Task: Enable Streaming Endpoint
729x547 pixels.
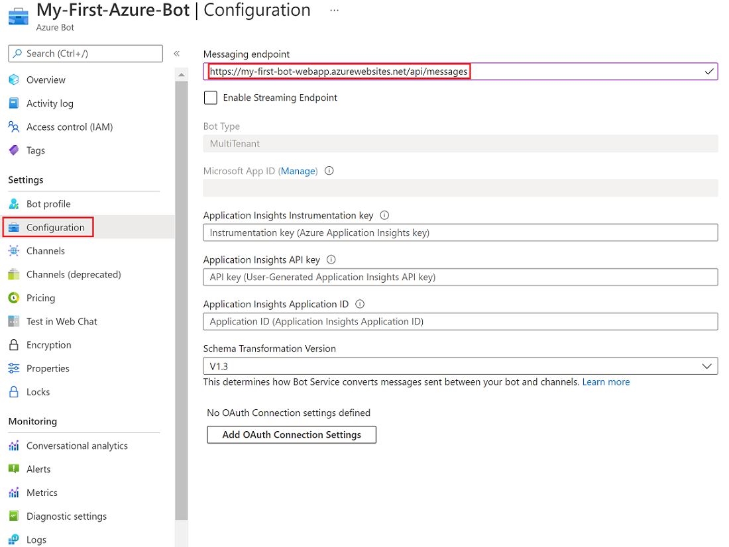Action: (x=210, y=97)
